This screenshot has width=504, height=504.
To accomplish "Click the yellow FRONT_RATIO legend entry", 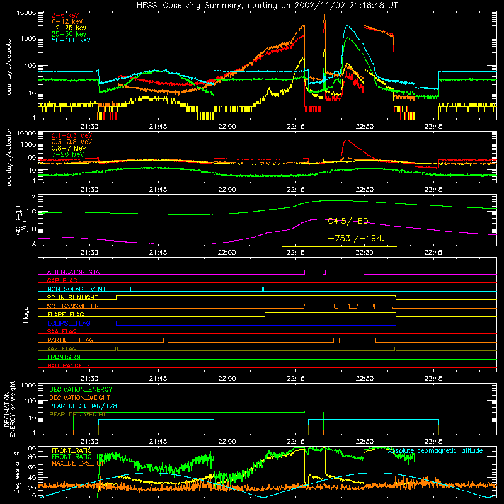I will pyautogui.click(x=72, y=450).
